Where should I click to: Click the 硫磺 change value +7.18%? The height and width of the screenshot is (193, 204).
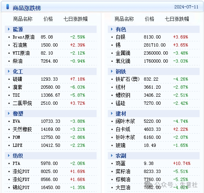[78, 79]
